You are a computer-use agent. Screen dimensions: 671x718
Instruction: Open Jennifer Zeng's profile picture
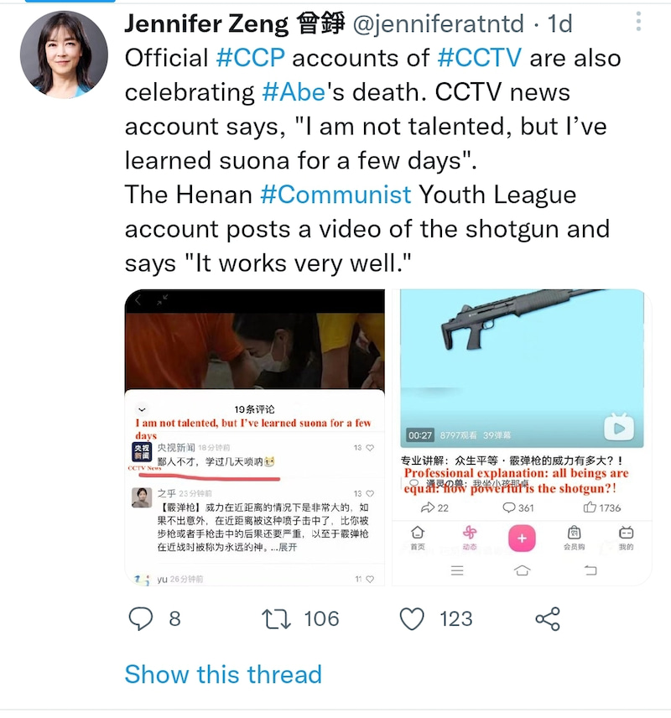pos(64,55)
